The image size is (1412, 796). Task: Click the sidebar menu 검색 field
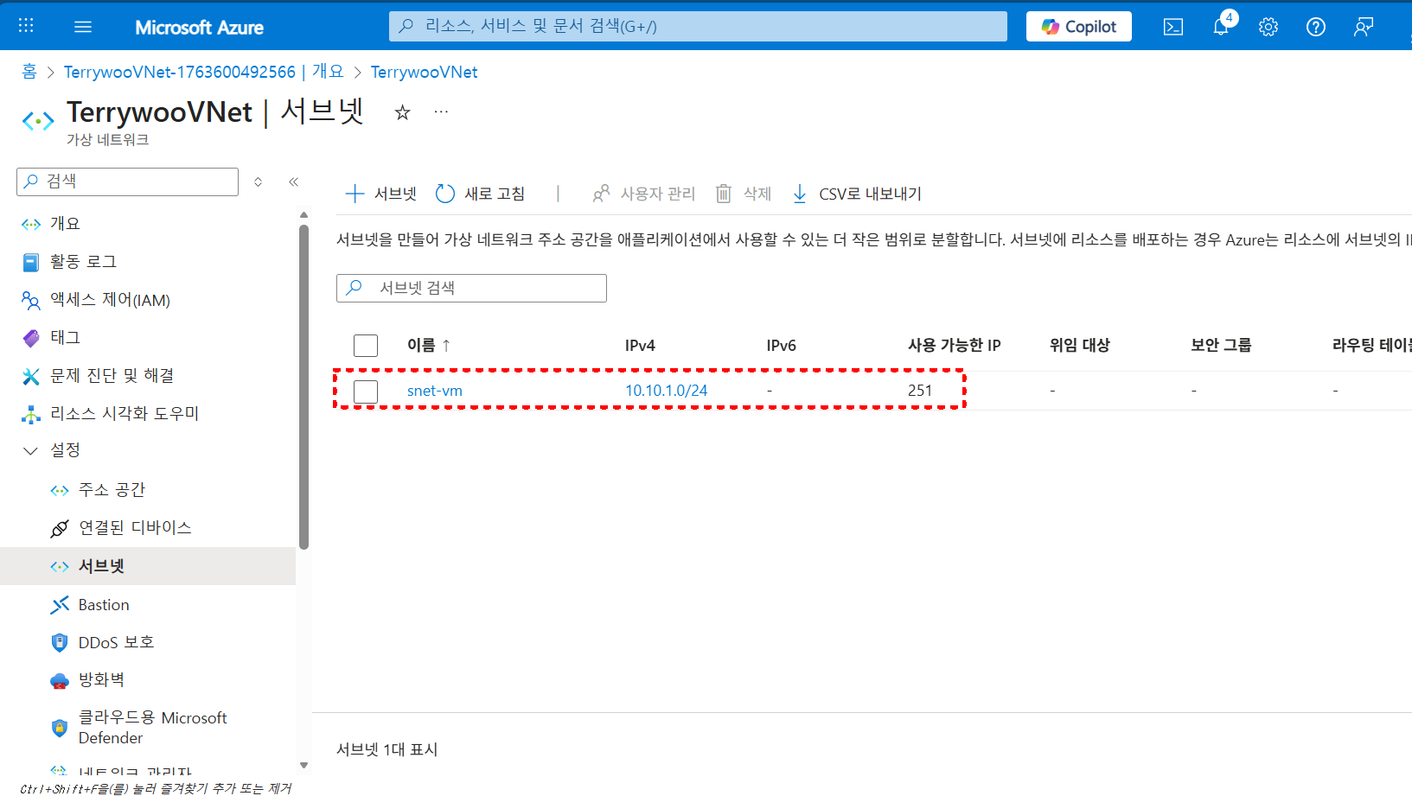[127, 181]
